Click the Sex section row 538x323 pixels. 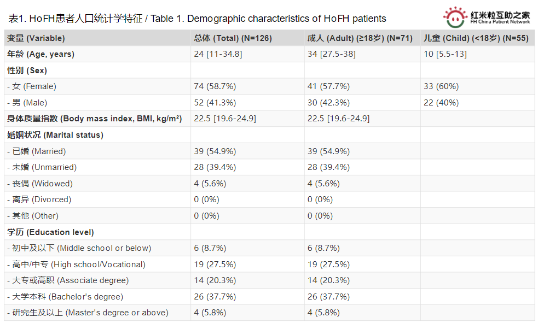point(269,70)
